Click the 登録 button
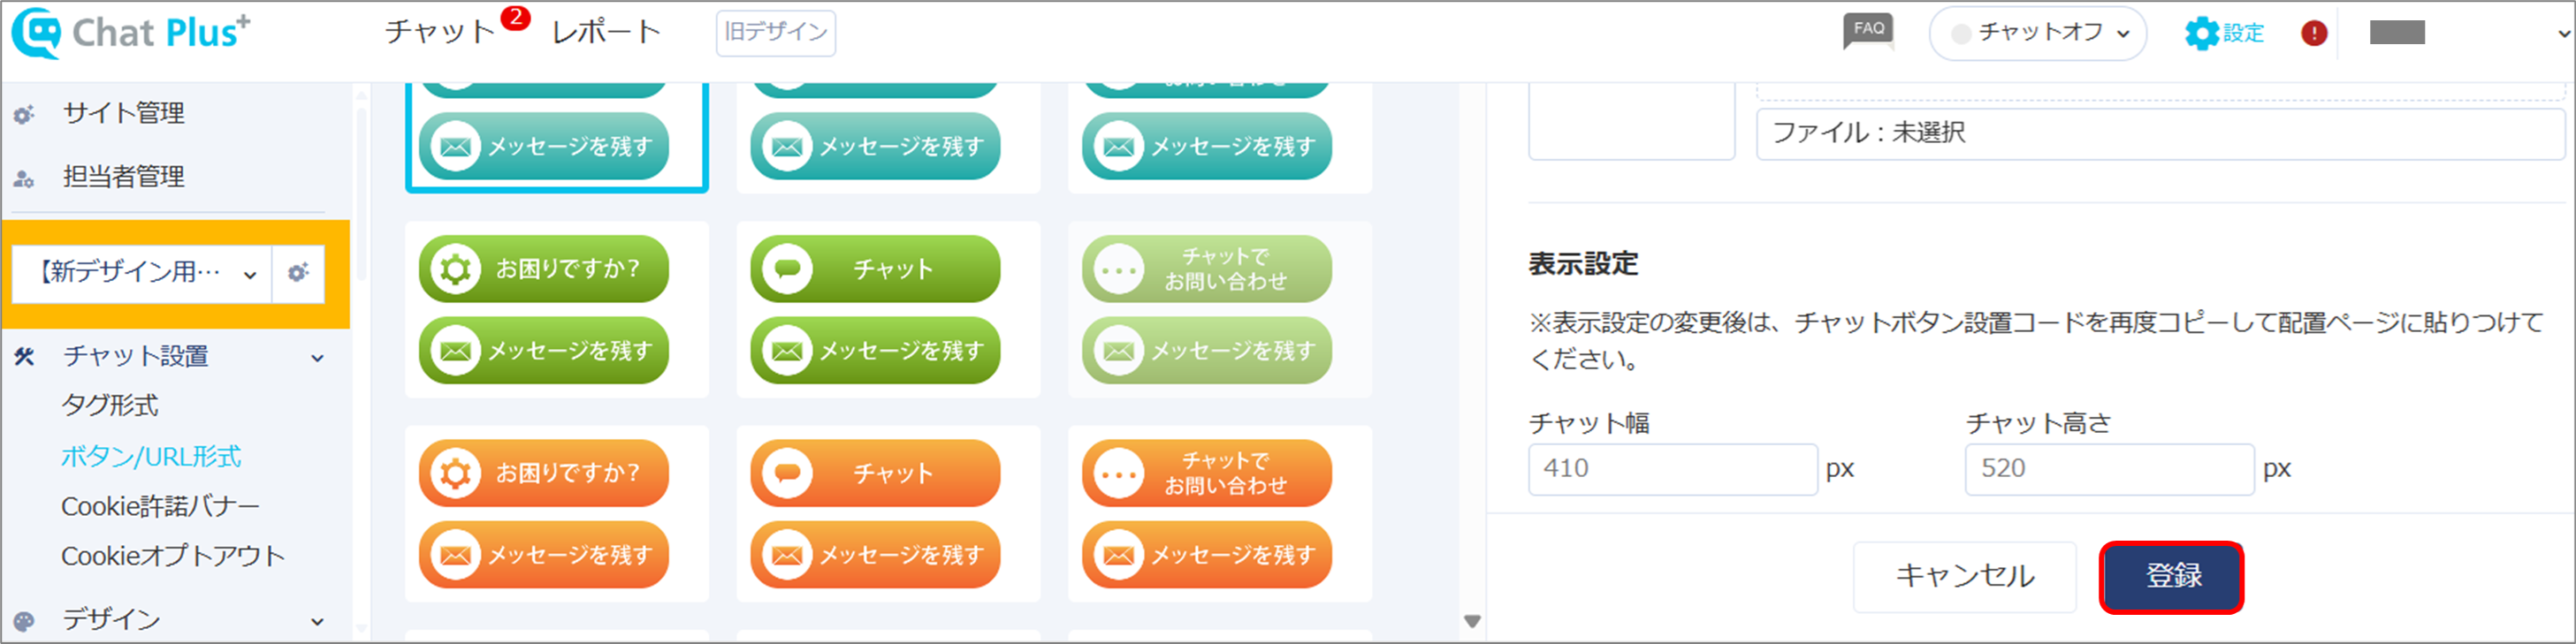Screen dimensions: 2576x644 [x=2171, y=577]
